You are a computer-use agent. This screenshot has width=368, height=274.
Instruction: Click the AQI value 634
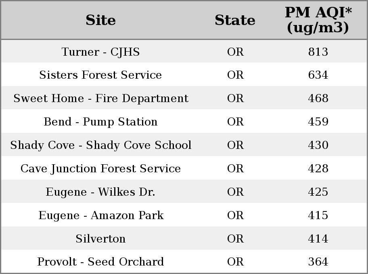click(318, 75)
